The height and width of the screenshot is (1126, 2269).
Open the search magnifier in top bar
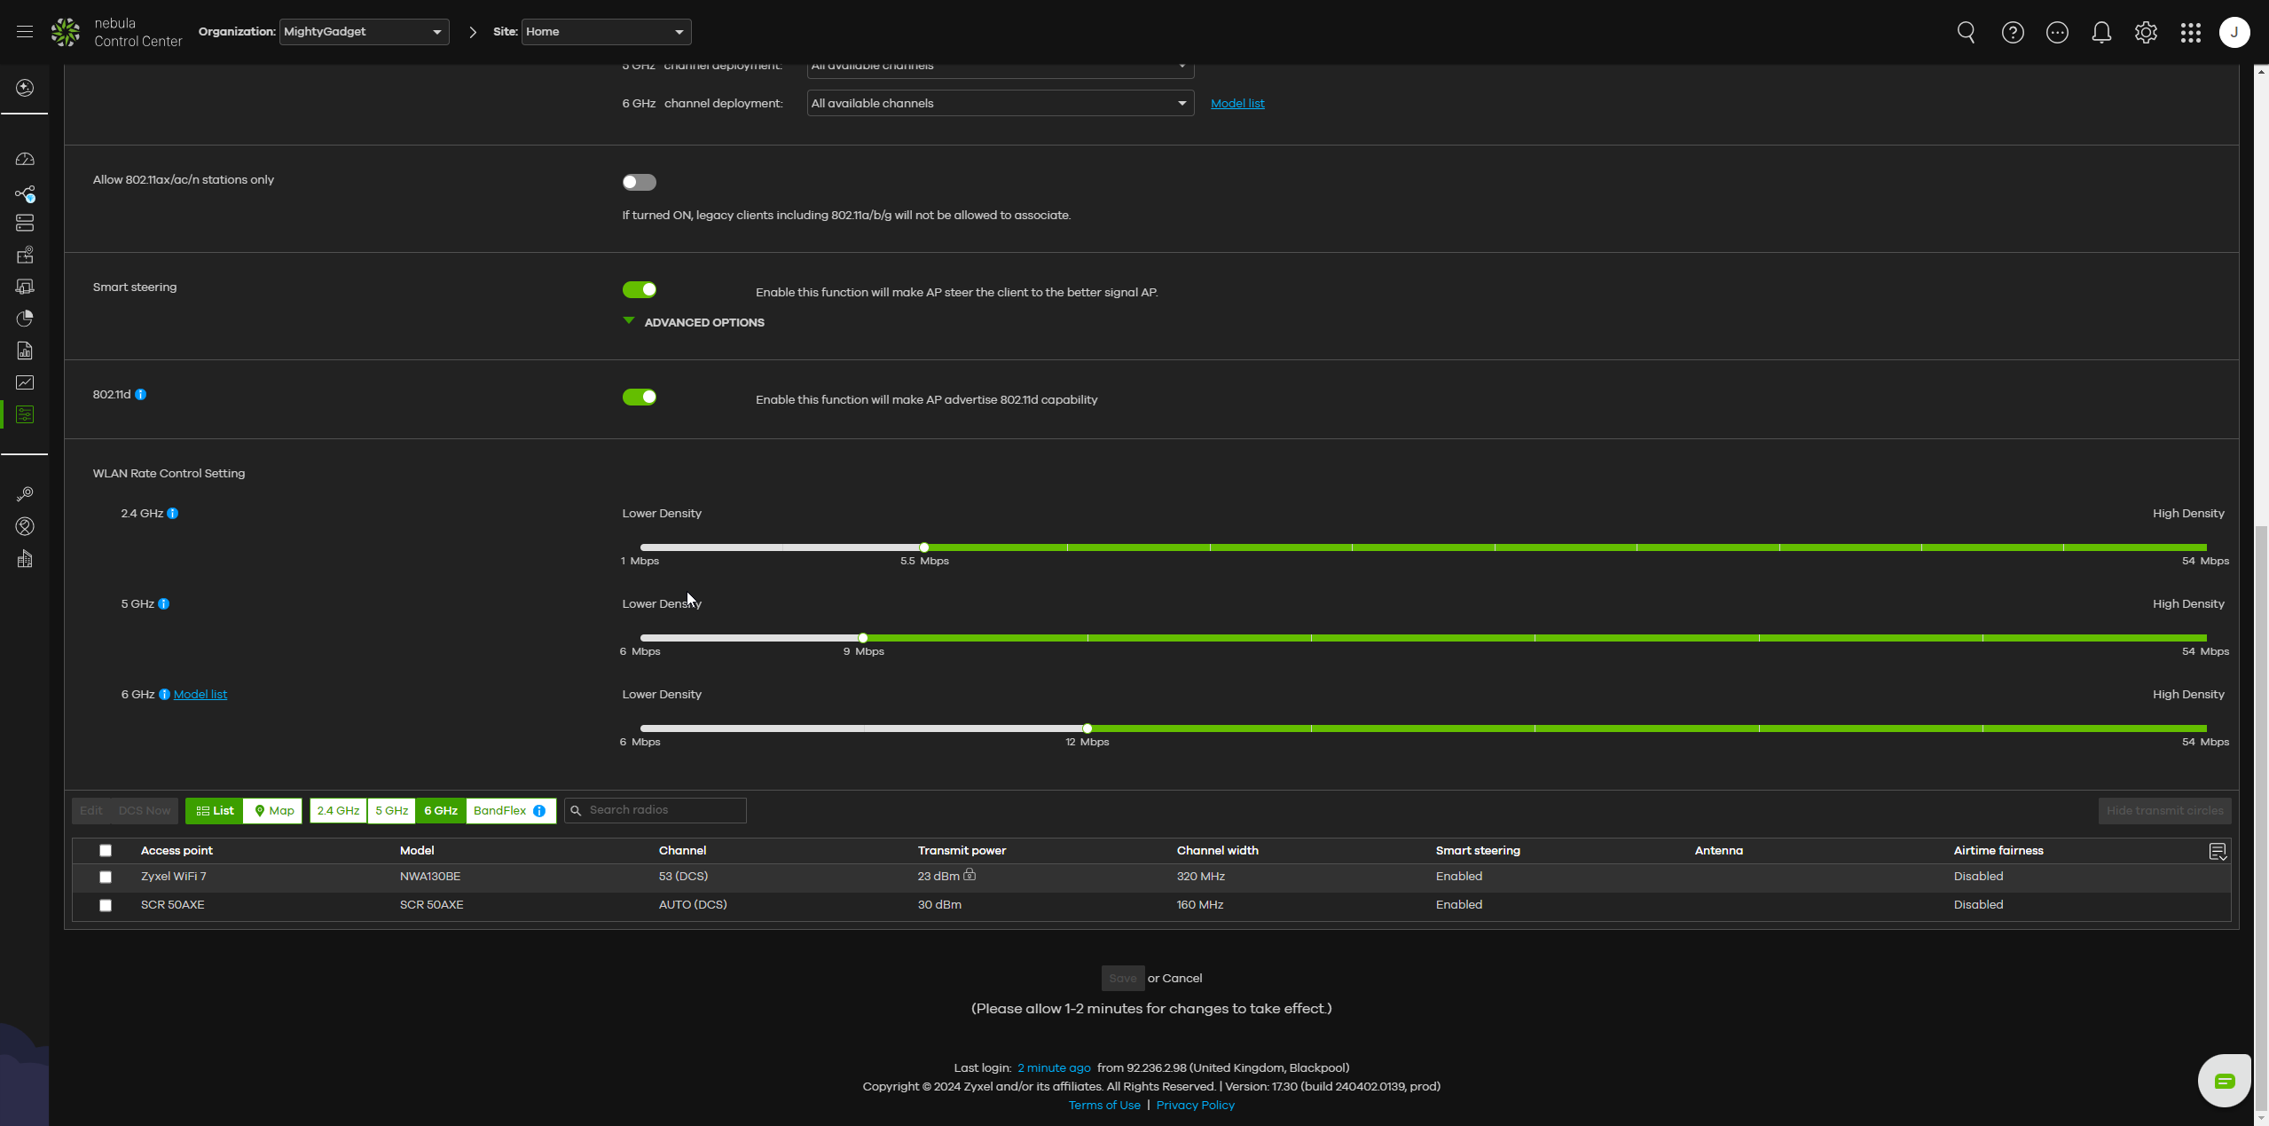pos(1966,33)
